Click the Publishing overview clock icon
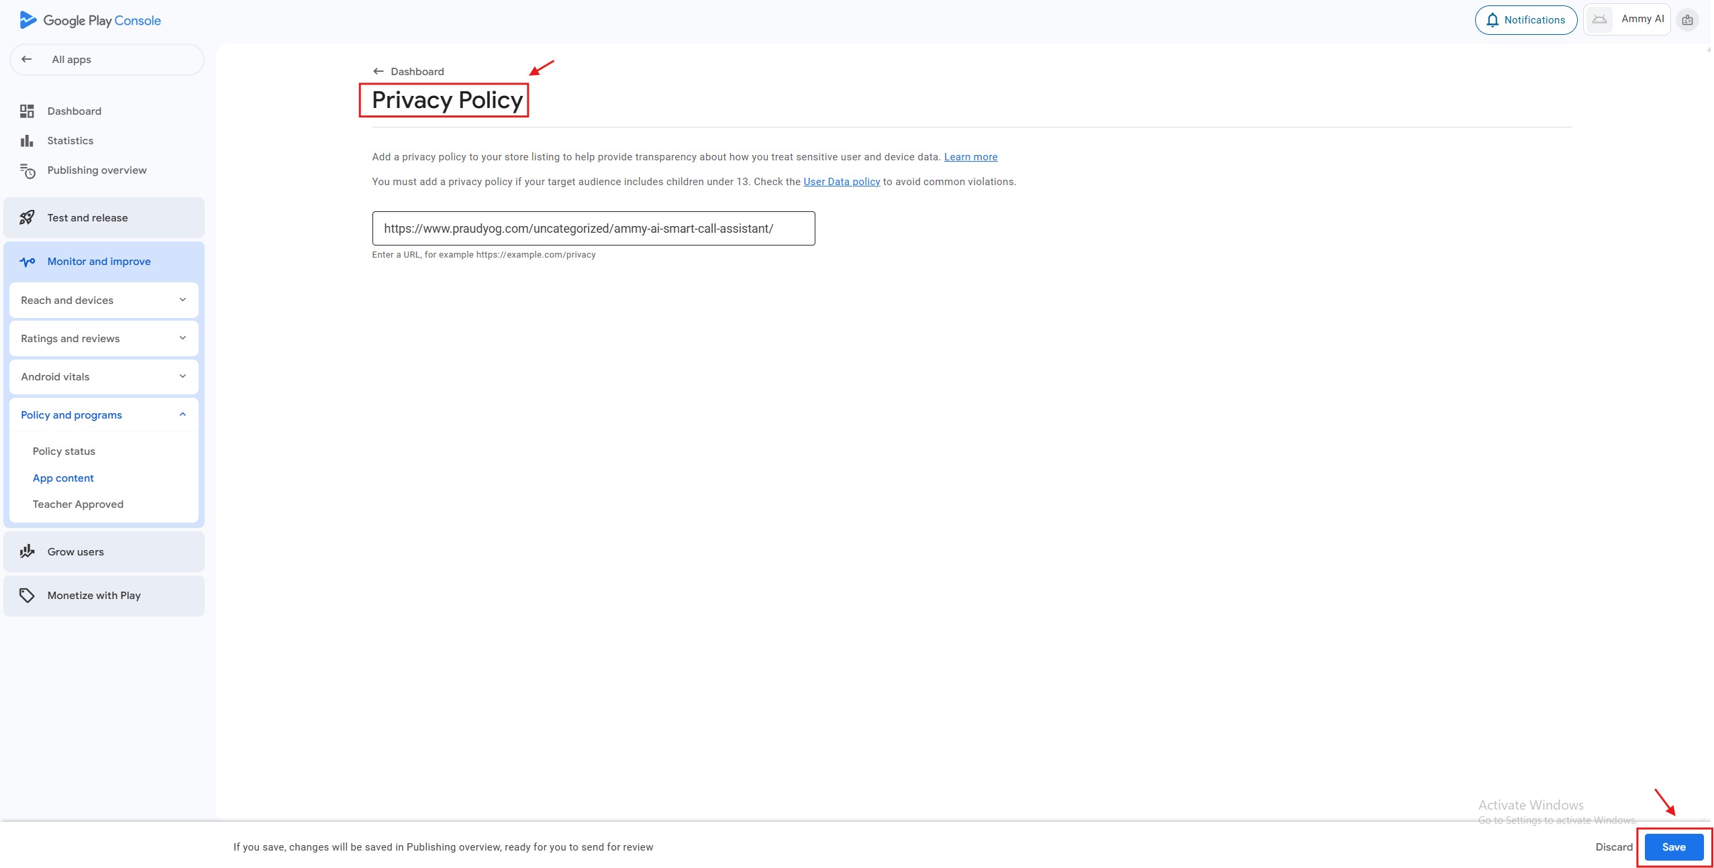Viewport: 1714px width, 868px height. pyautogui.click(x=27, y=171)
